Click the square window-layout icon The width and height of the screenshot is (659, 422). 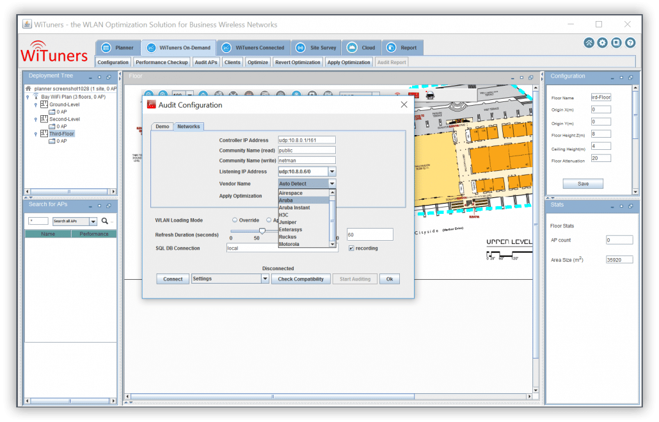tap(616, 42)
